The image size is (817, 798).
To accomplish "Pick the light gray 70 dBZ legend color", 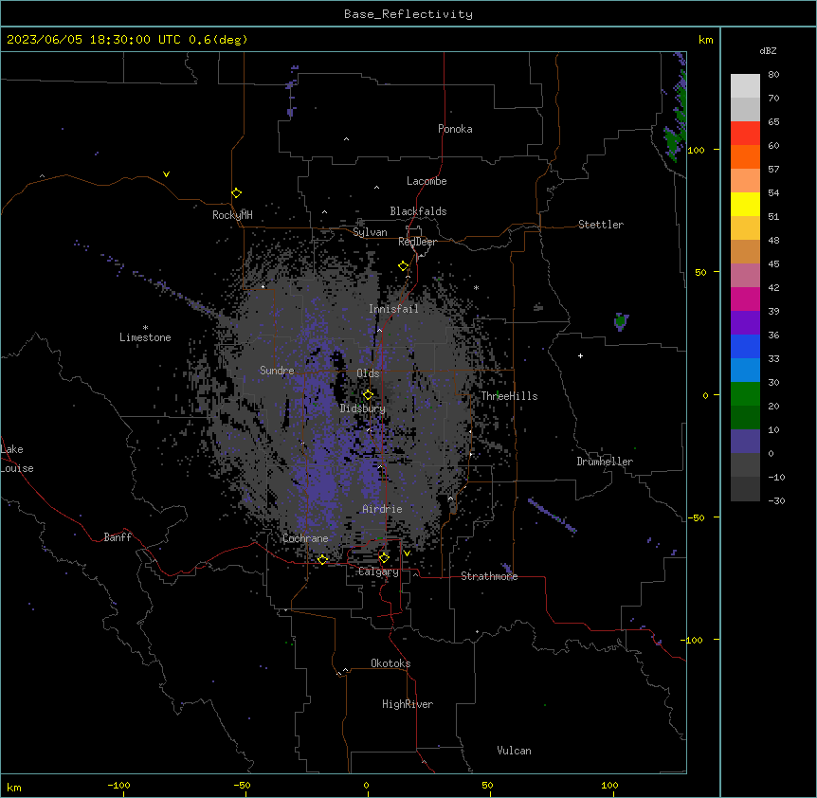I will [745, 86].
